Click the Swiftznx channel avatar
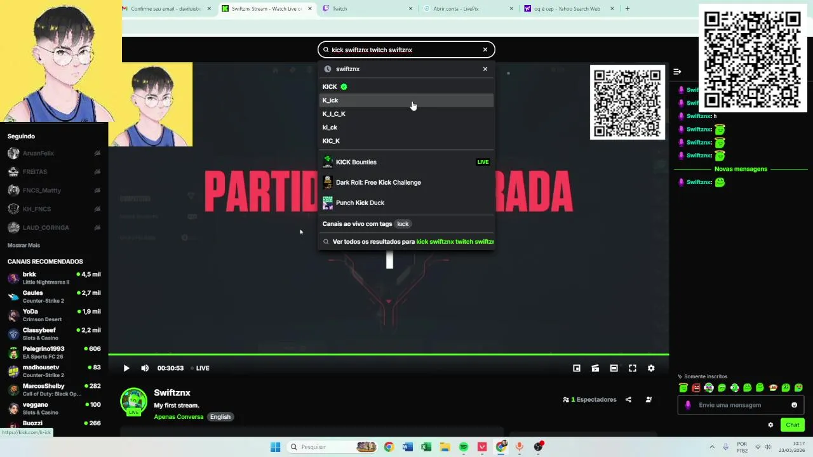The height and width of the screenshot is (457, 813). tap(133, 401)
